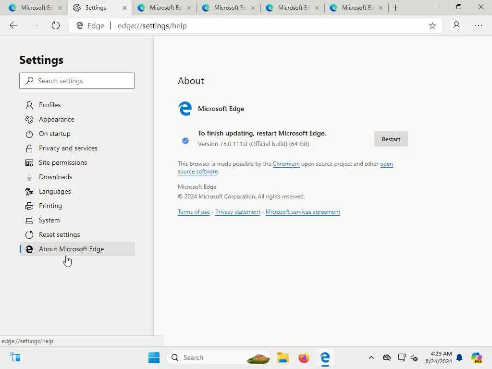Click the version text 75.0.111.0
Viewport: 492px width, 369px height.
tap(253, 144)
